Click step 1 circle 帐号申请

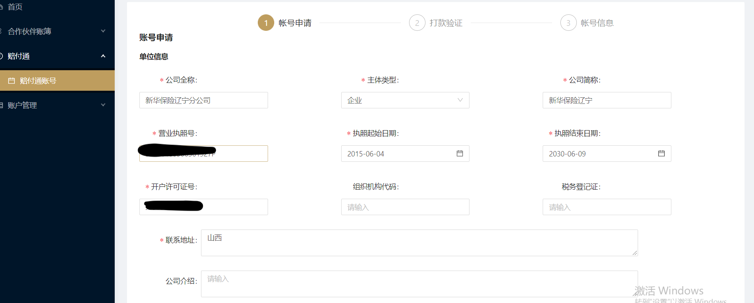point(266,23)
